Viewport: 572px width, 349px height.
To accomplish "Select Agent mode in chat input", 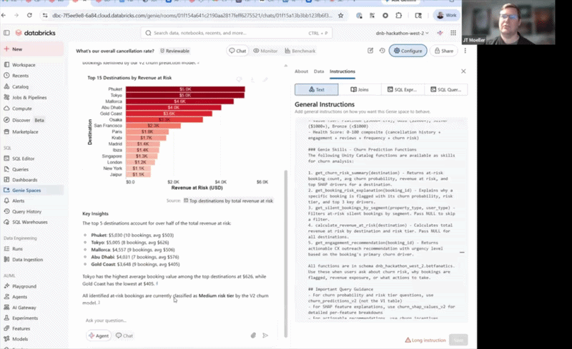I will click(99, 335).
